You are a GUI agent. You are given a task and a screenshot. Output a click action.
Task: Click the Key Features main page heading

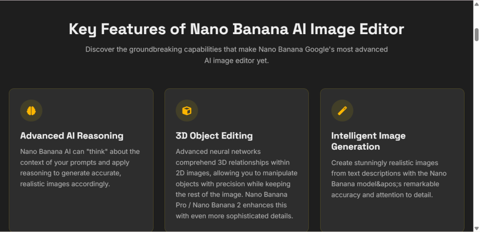point(236,29)
